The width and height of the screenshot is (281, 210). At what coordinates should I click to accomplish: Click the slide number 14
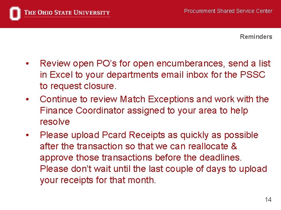(x=268, y=199)
